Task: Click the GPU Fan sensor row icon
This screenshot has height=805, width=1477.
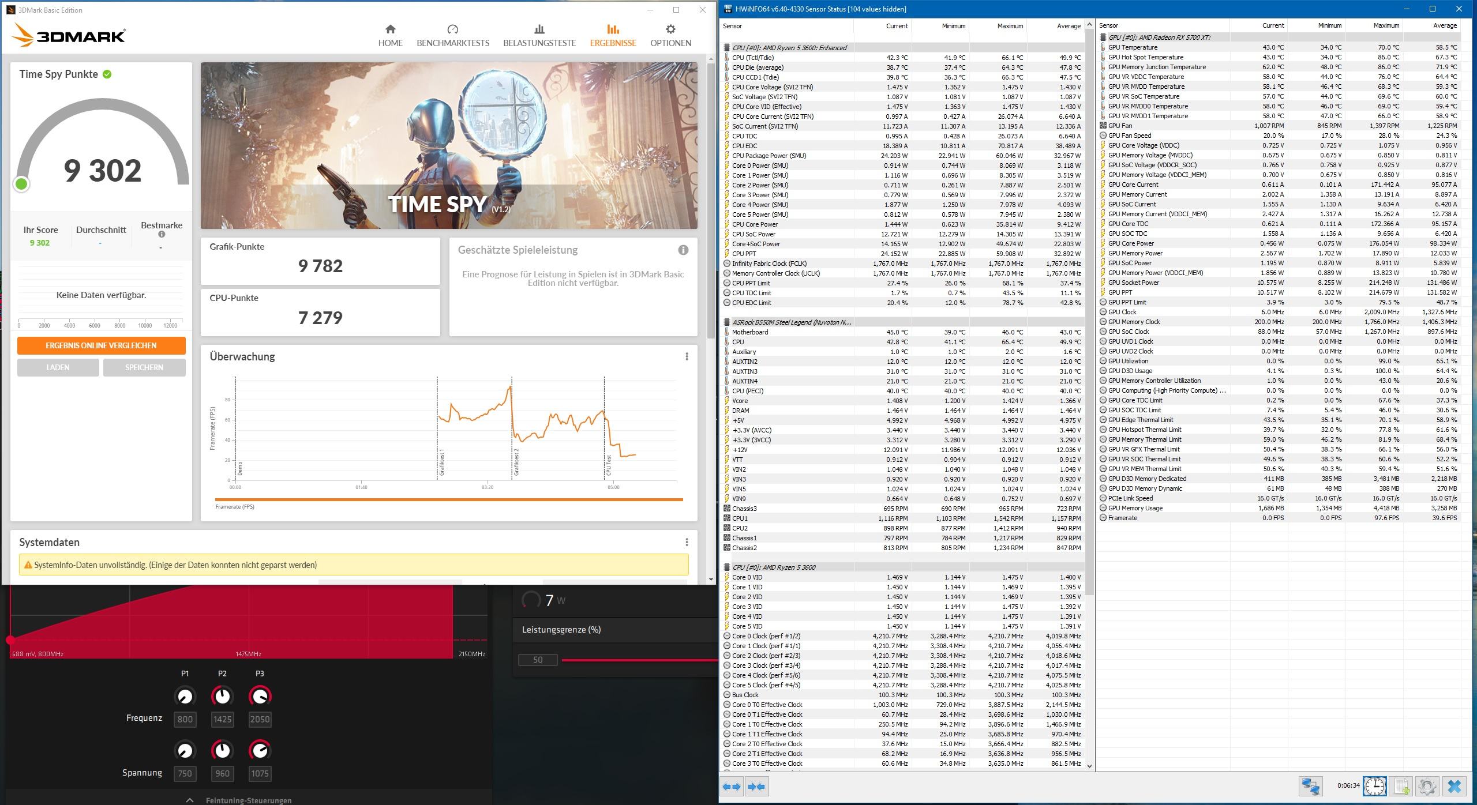Action: pyautogui.click(x=1103, y=126)
